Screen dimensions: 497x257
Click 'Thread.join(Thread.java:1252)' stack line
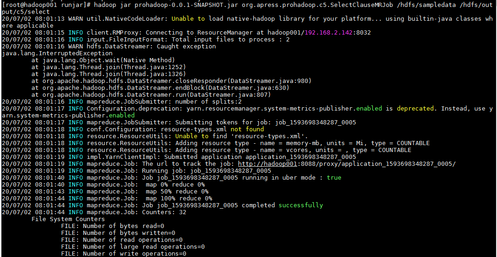click(x=108, y=67)
